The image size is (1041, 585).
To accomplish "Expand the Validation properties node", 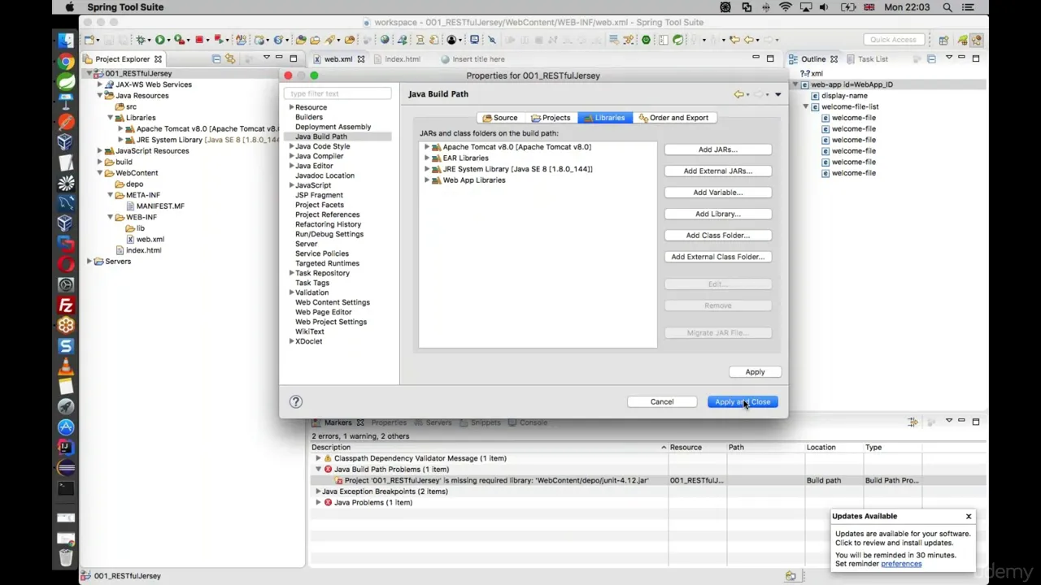I will point(291,292).
